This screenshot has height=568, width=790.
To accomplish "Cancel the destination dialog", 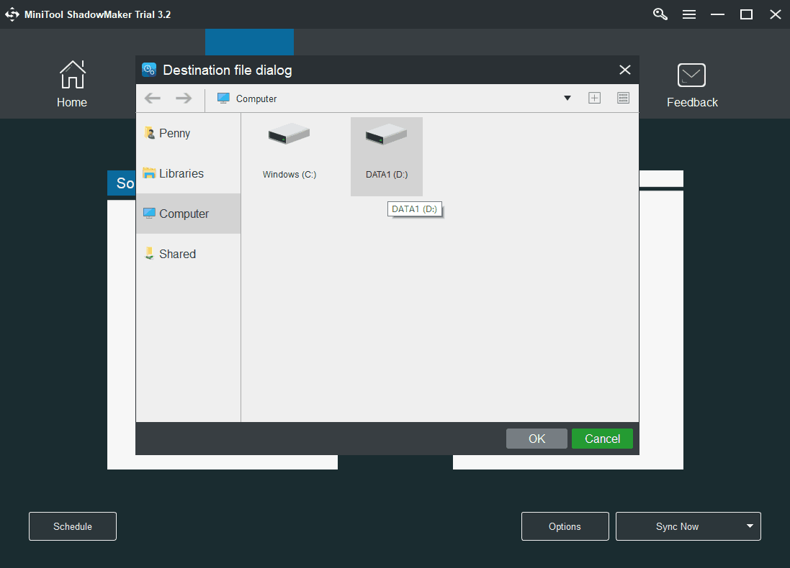I will point(602,439).
